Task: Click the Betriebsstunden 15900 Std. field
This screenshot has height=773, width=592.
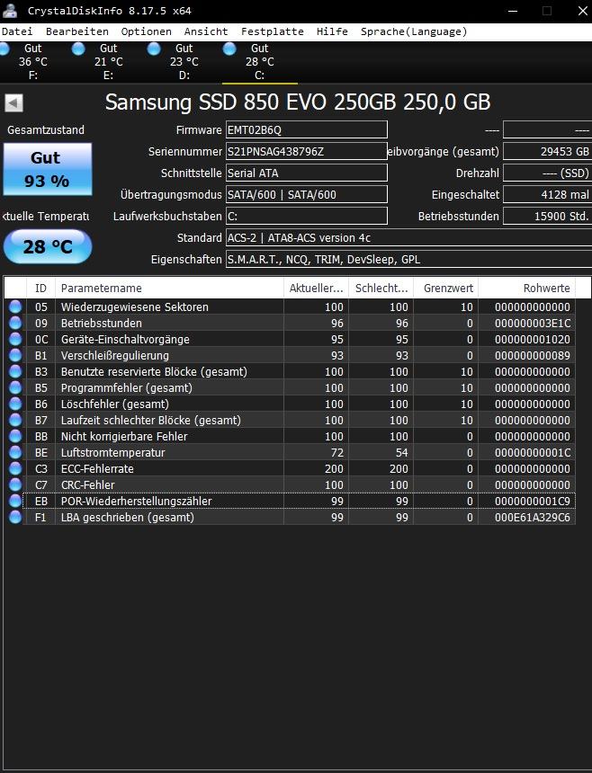Action: (547, 216)
